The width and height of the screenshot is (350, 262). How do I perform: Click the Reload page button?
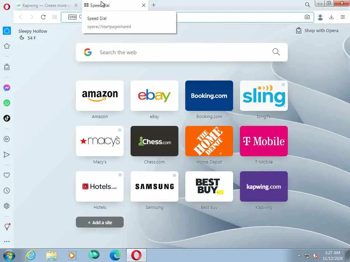[x=43, y=17]
